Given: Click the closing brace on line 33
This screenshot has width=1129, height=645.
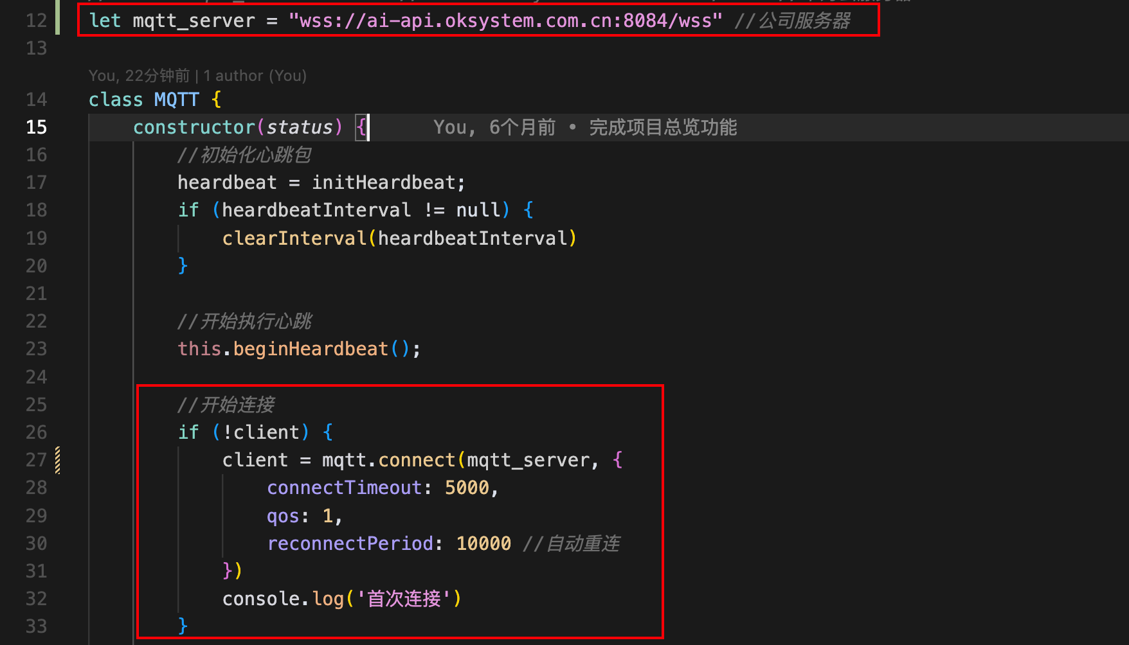Looking at the screenshot, I should (183, 626).
